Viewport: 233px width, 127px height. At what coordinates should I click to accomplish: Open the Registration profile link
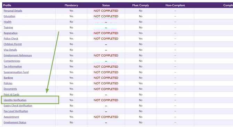[x=10, y=33]
